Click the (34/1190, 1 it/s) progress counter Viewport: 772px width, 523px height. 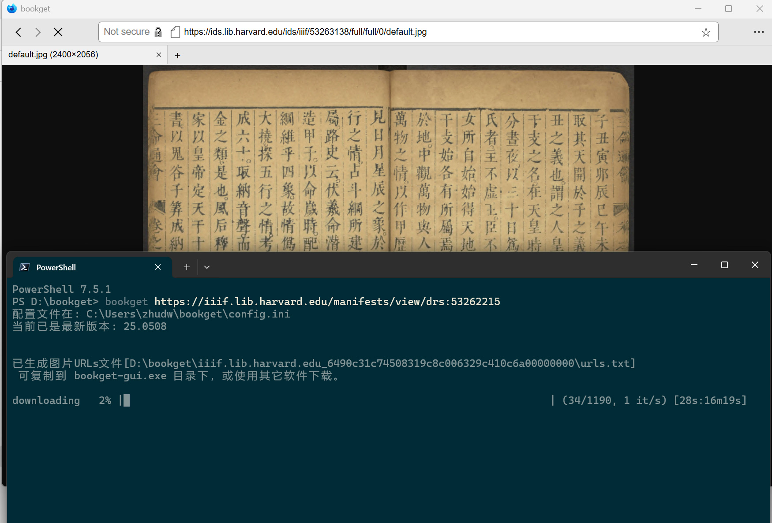(x=614, y=400)
